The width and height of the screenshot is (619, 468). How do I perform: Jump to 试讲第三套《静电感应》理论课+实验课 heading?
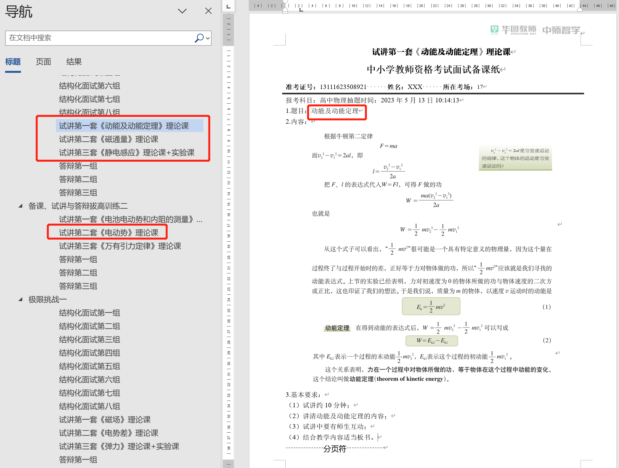coord(126,153)
